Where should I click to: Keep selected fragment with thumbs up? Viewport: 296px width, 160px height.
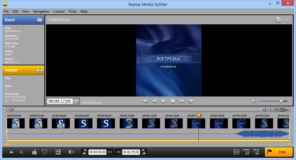[34, 152]
